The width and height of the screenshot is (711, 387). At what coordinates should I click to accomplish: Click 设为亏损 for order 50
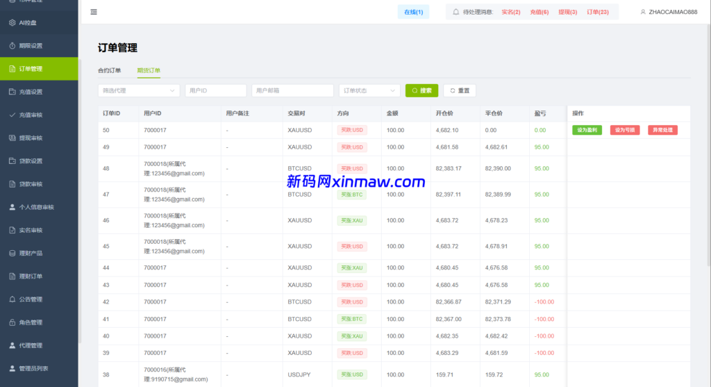click(625, 130)
